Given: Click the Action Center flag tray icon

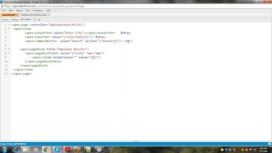Looking at the screenshot, I should click(x=251, y=150).
